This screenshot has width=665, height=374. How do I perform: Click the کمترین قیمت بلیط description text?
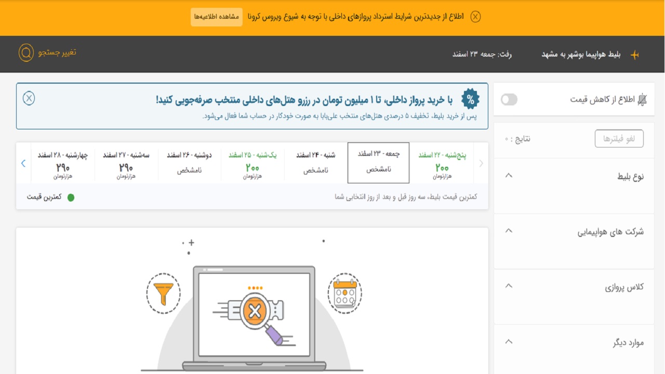click(405, 197)
